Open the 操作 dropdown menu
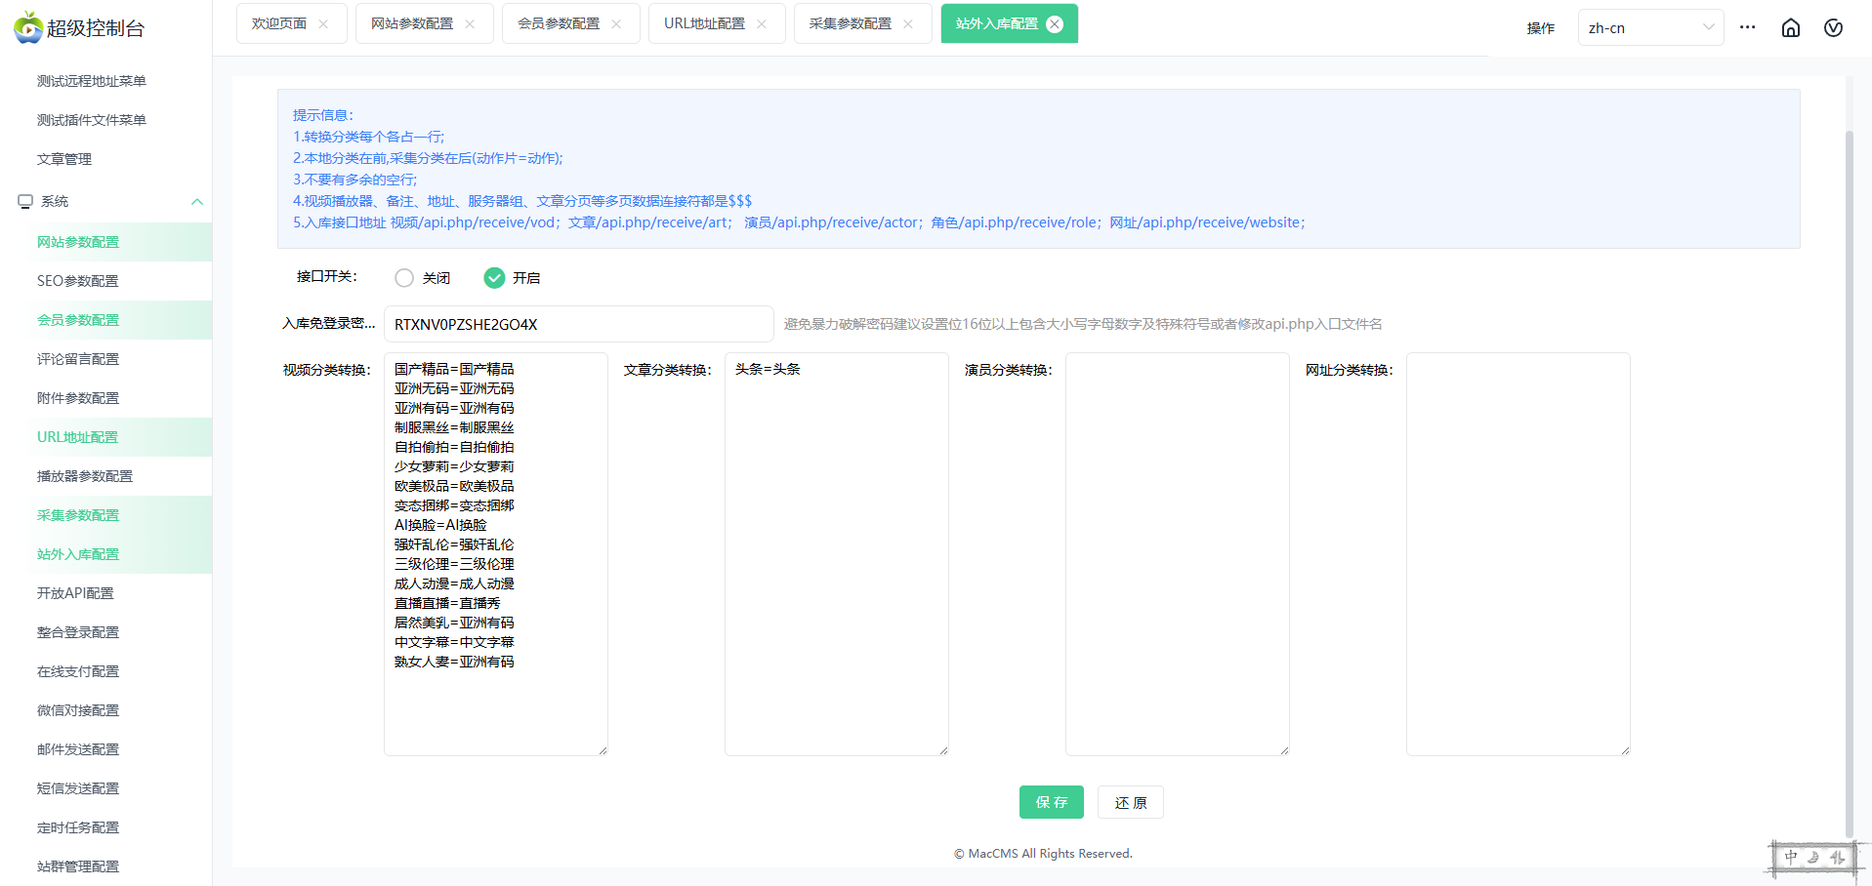This screenshot has height=886, width=1872. click(x=1540, y=28)
